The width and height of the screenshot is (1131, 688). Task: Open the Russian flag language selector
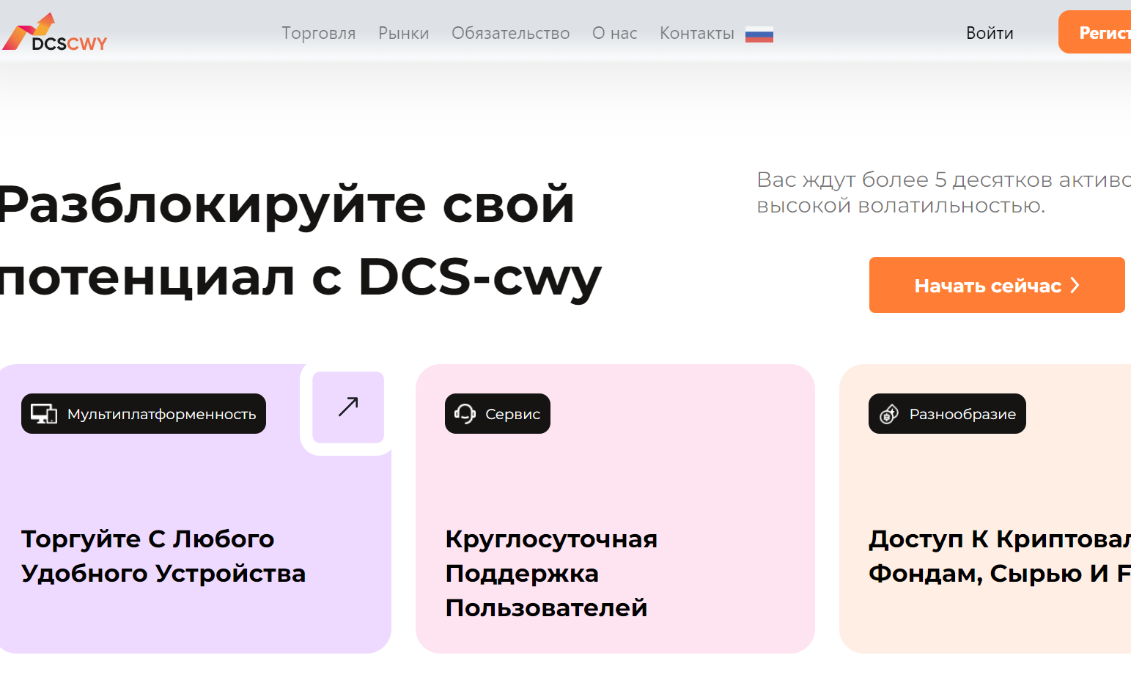pos(759,34)
